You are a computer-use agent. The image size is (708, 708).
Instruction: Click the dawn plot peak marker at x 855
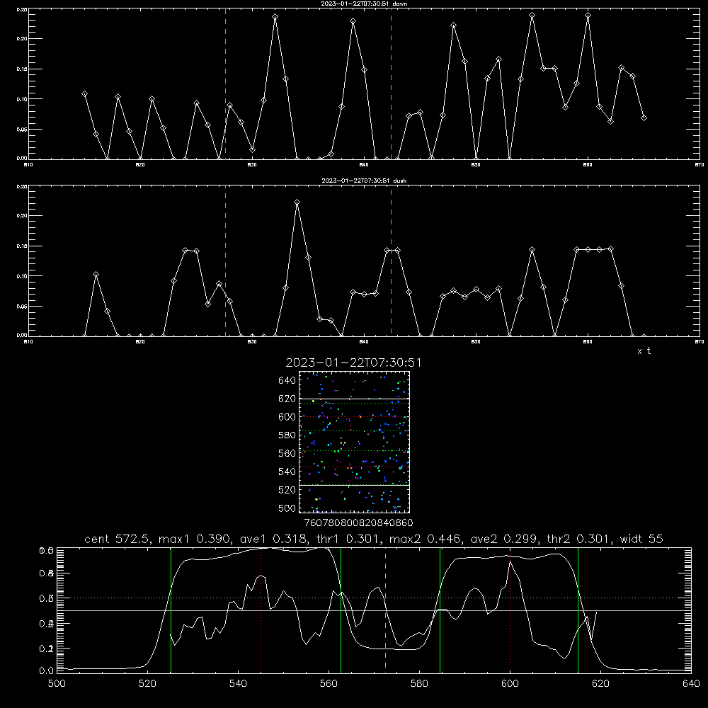[532, 16]
